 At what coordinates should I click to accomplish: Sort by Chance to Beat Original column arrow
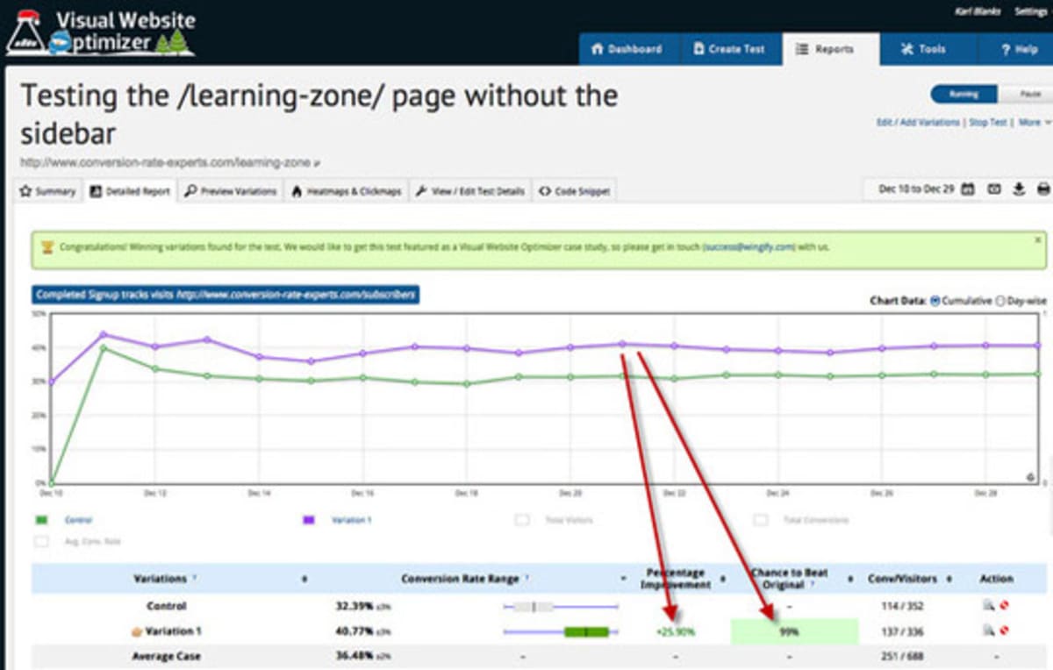(849, 579)
